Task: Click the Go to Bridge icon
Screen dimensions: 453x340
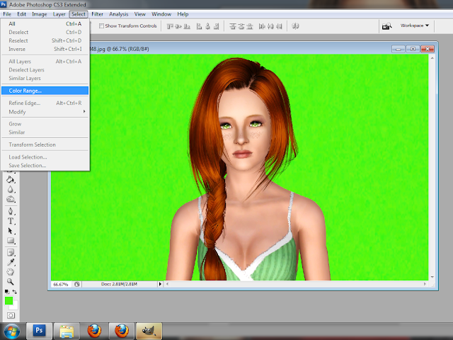Action: click(388, 26)
